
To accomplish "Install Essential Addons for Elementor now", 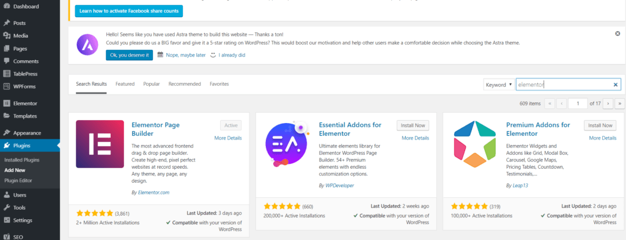I will (413, 125).
